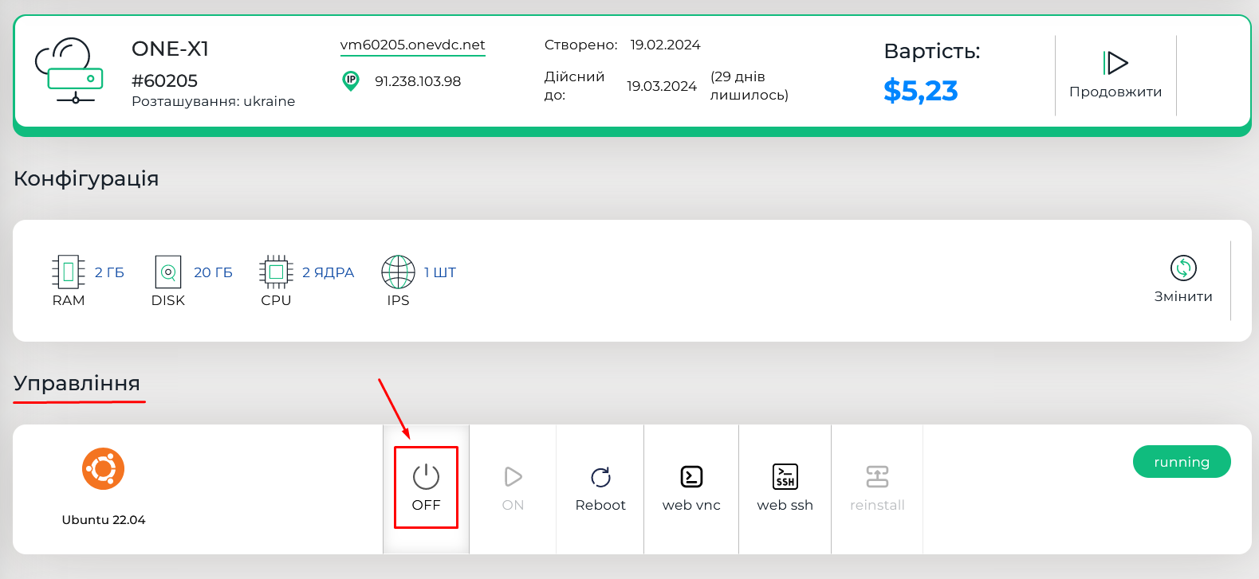This screenshot has width=1259, height=579.
Task: Click the IP location pin icon
Action: tap(350, 80)
